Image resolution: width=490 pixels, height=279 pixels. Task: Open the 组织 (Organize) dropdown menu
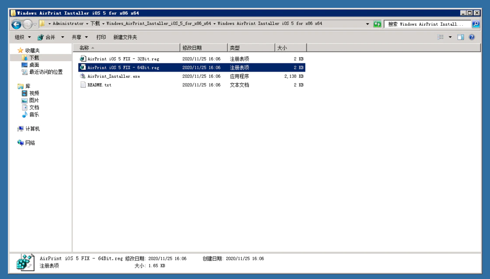(x=22, y=38)
